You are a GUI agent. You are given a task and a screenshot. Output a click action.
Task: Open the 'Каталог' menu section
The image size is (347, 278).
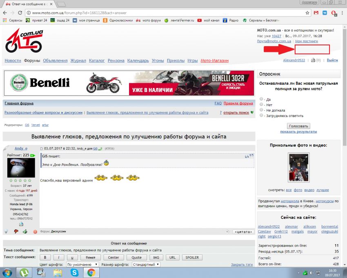pos(97,61)
